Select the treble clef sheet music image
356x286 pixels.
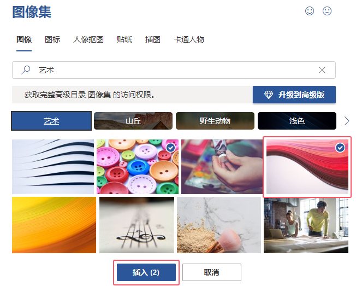[x=137, y=225]
